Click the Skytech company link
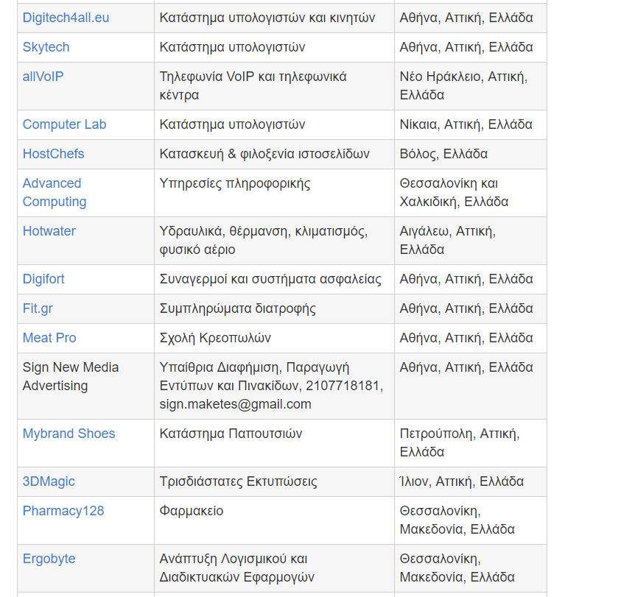Screen dimensions: 635x597 (46, 47)
